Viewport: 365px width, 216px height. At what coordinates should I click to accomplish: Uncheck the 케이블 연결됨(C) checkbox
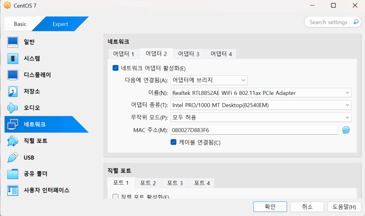click(174, 142)
